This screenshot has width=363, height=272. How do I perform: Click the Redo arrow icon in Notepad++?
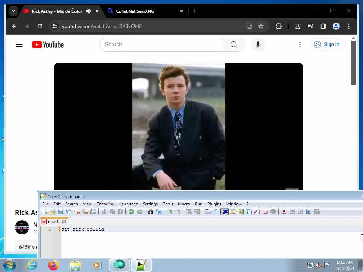pos(140,211)
